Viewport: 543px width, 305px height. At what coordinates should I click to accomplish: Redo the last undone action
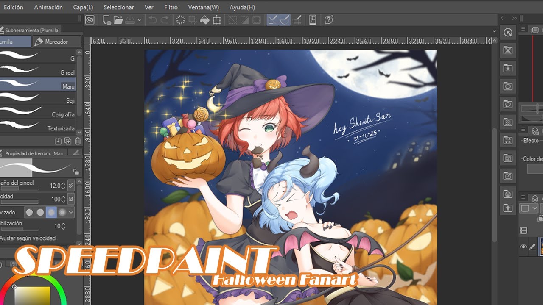[x=165, y=20]
